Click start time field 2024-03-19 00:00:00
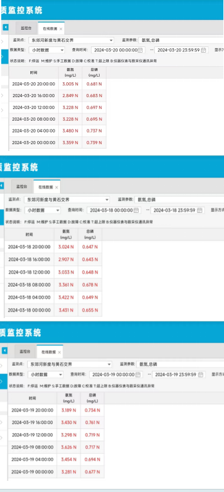The image size is (224, 492). tap(116, 374)
